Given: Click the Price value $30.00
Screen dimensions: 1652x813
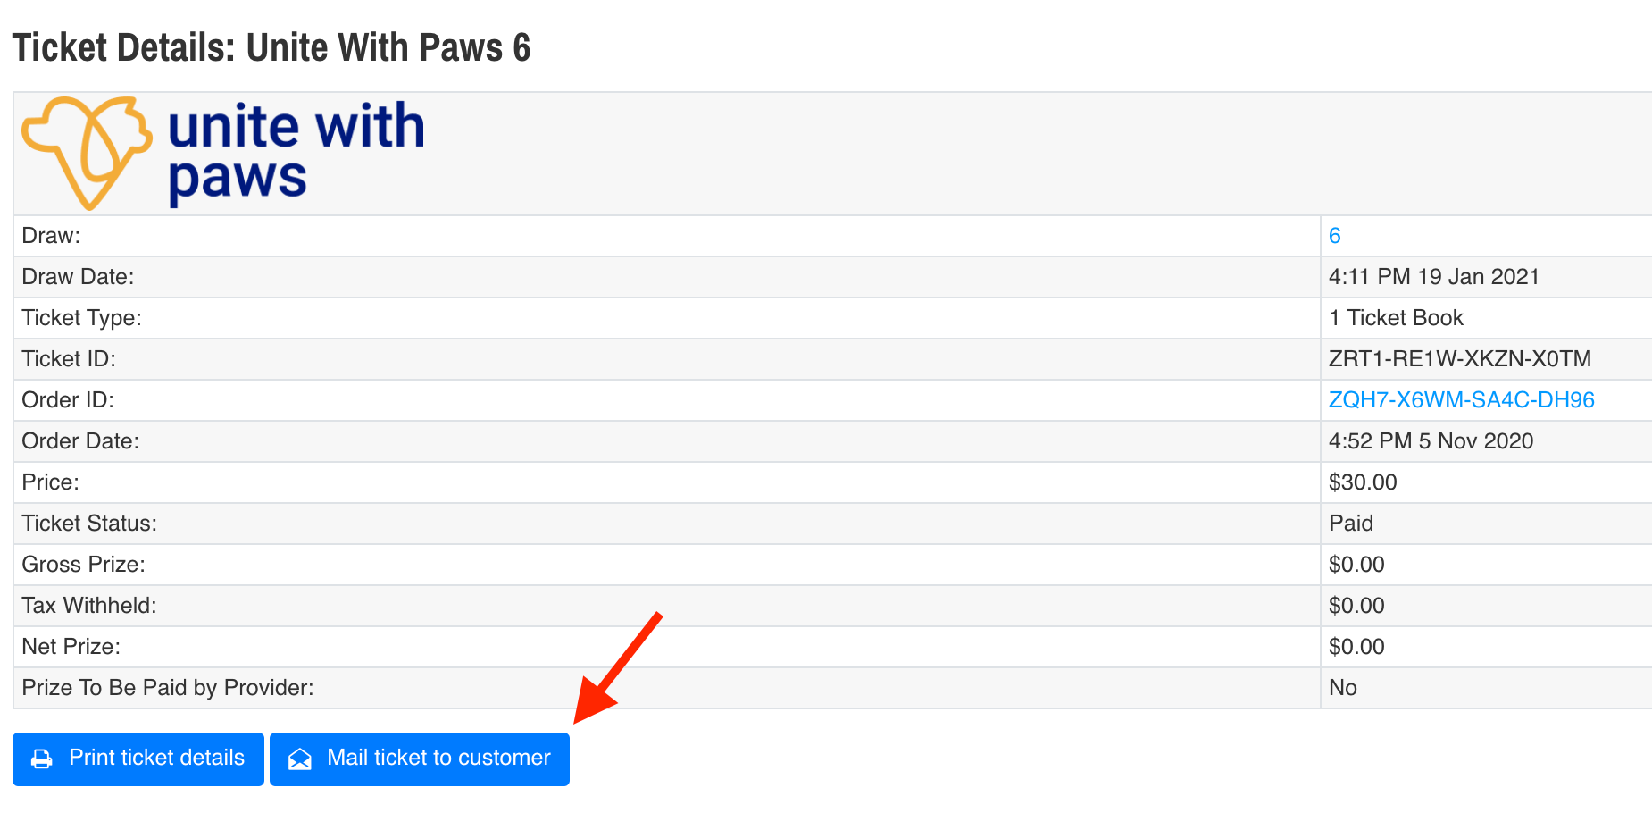Looking at the screenshot, I should pos(1363,482).
